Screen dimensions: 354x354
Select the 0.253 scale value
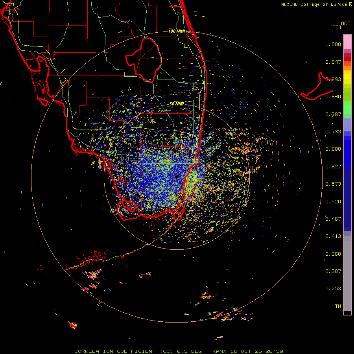click(x=333, y=289)
